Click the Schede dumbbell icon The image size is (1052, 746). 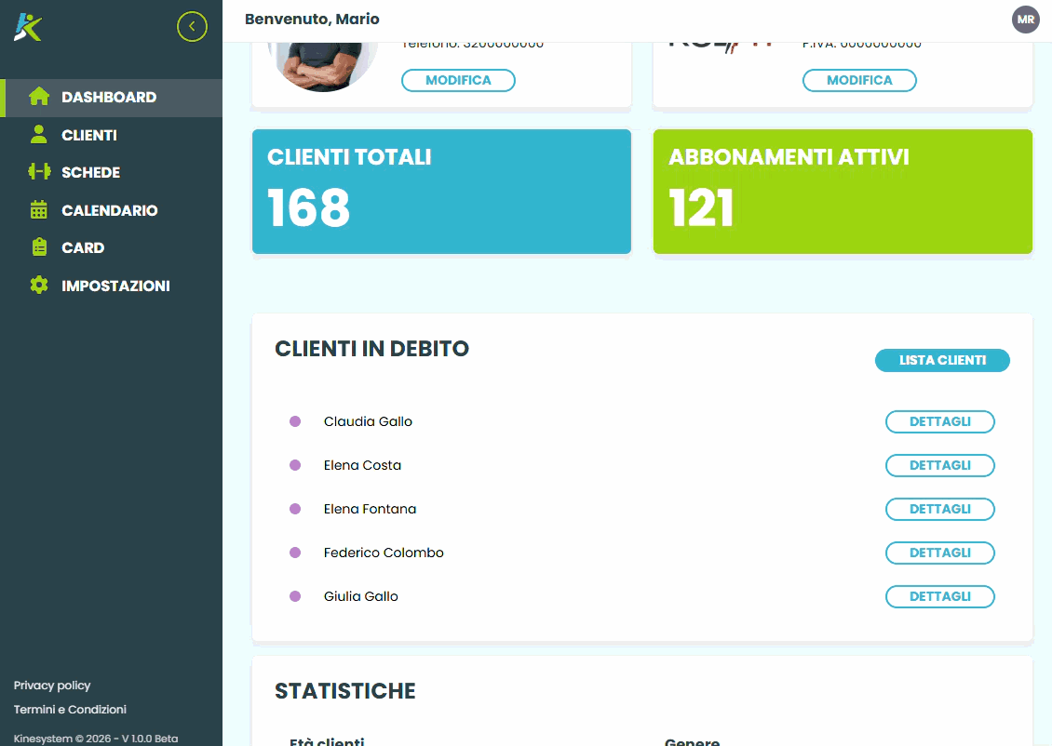point(39,171)
